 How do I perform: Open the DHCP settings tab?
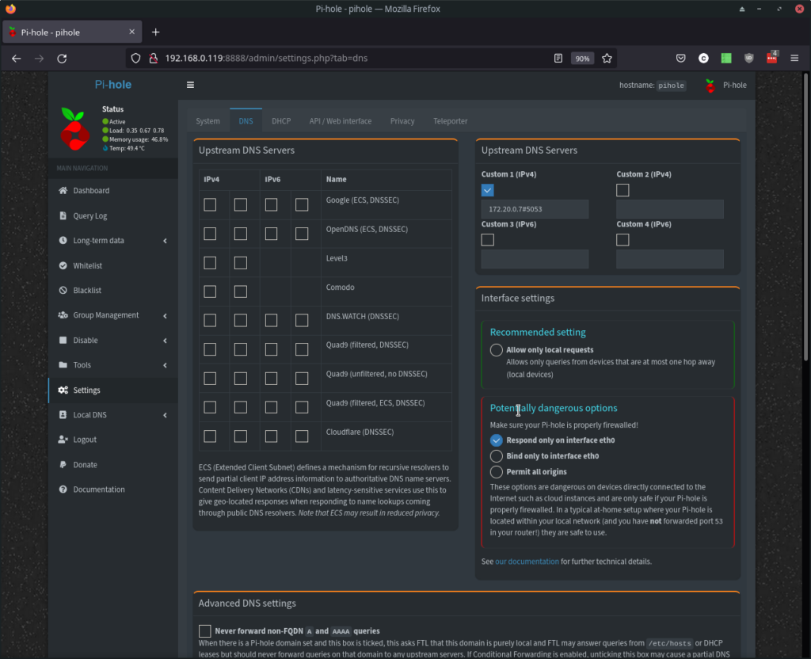pos(281,121)
